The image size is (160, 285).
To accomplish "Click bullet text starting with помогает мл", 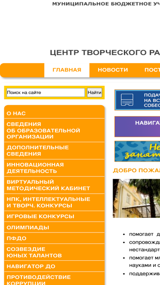I will tap(145, 261).
